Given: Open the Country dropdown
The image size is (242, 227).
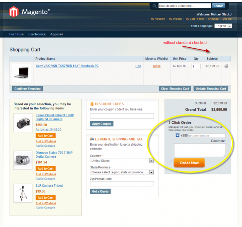Looking at the screenshot, I should pyautogui.click(x=122, y=161).
